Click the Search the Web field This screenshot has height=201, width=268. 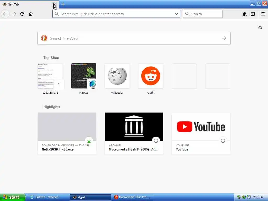point(134,38)
